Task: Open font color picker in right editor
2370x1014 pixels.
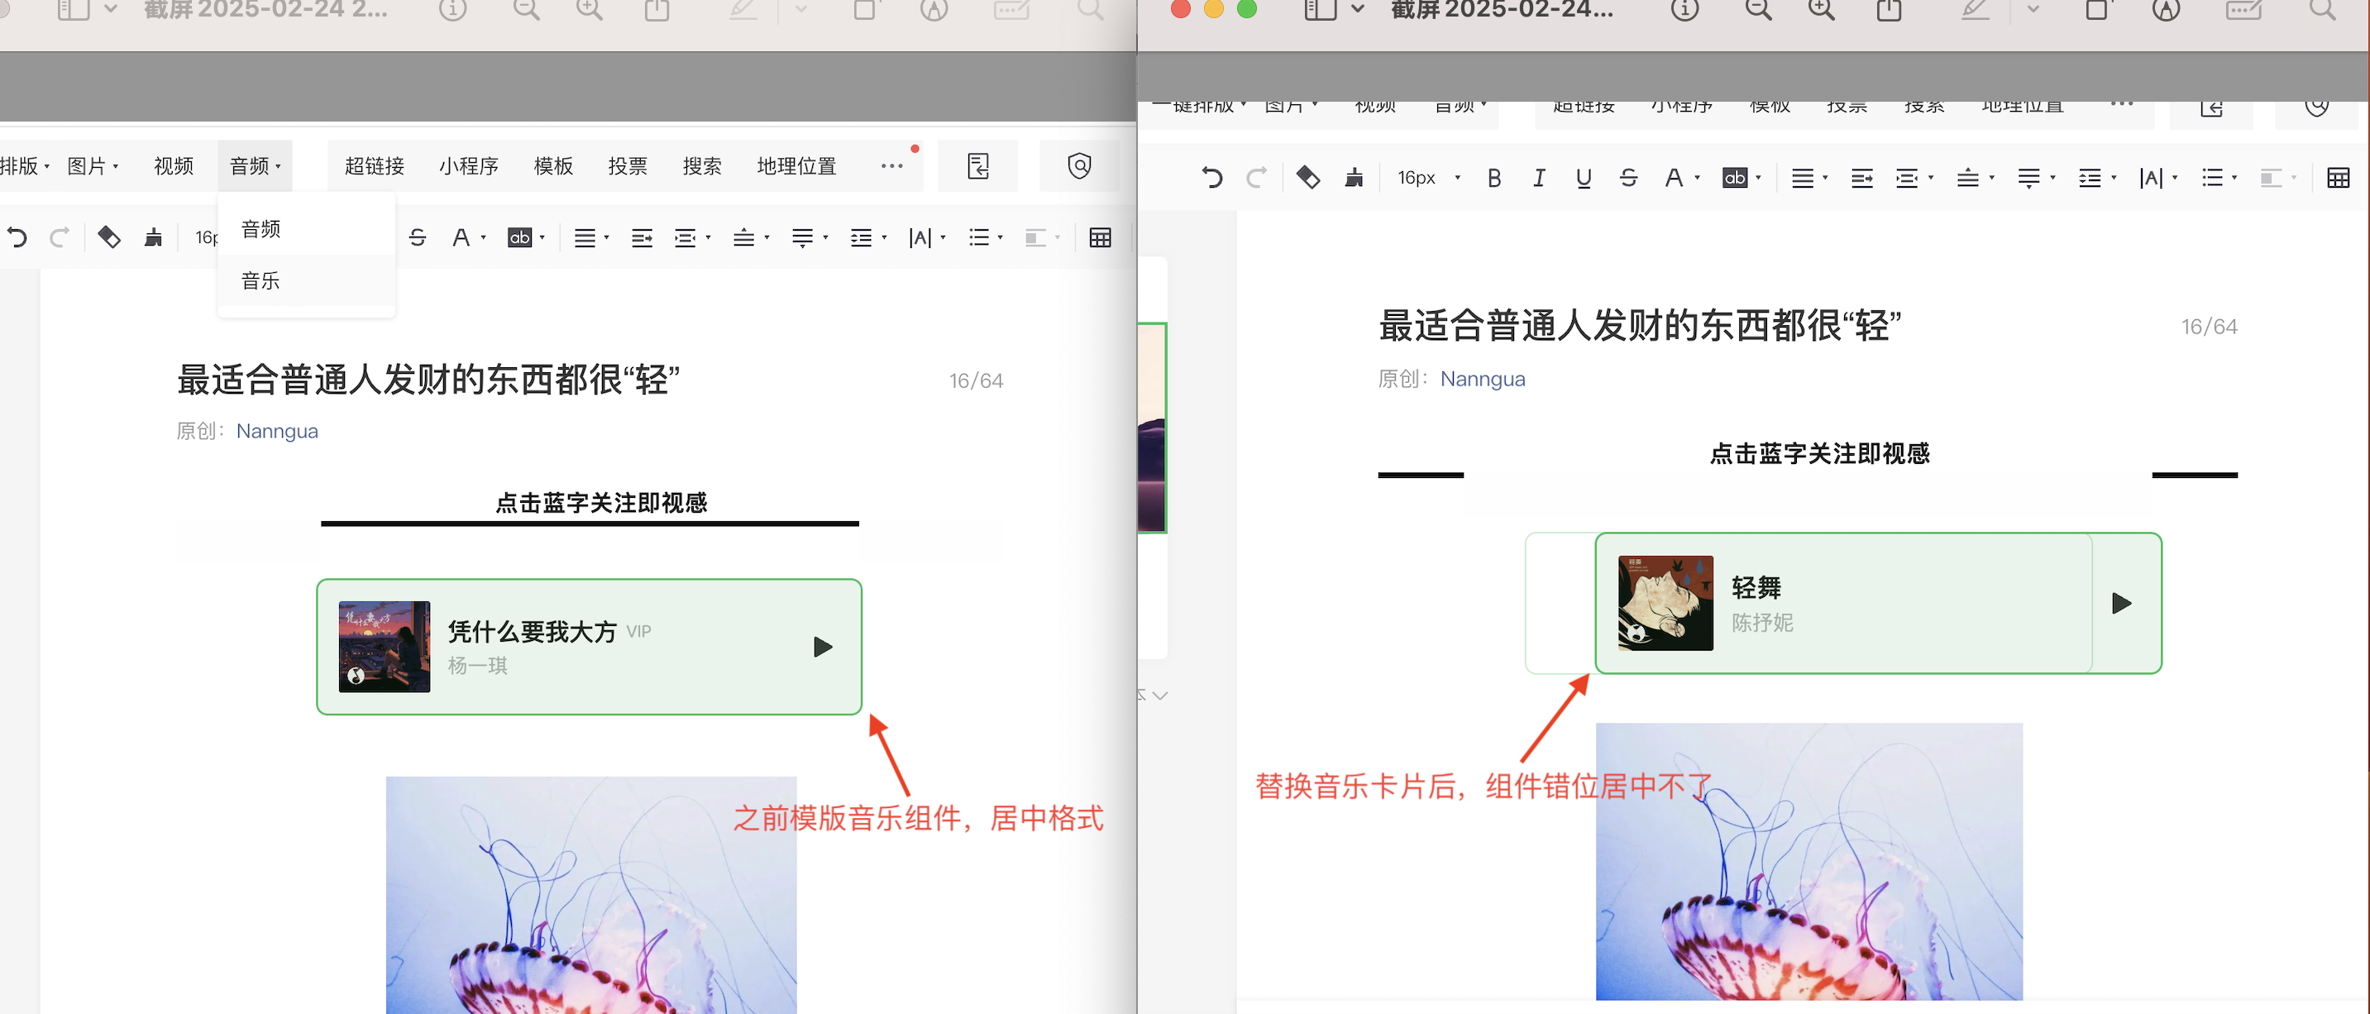Action: point(1681,178)
